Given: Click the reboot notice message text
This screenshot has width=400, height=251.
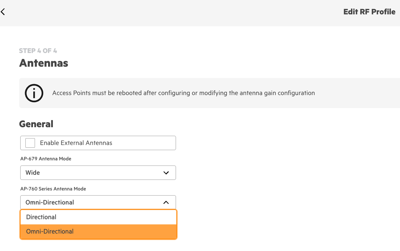Looking at the screenshot, I should 184,93.
